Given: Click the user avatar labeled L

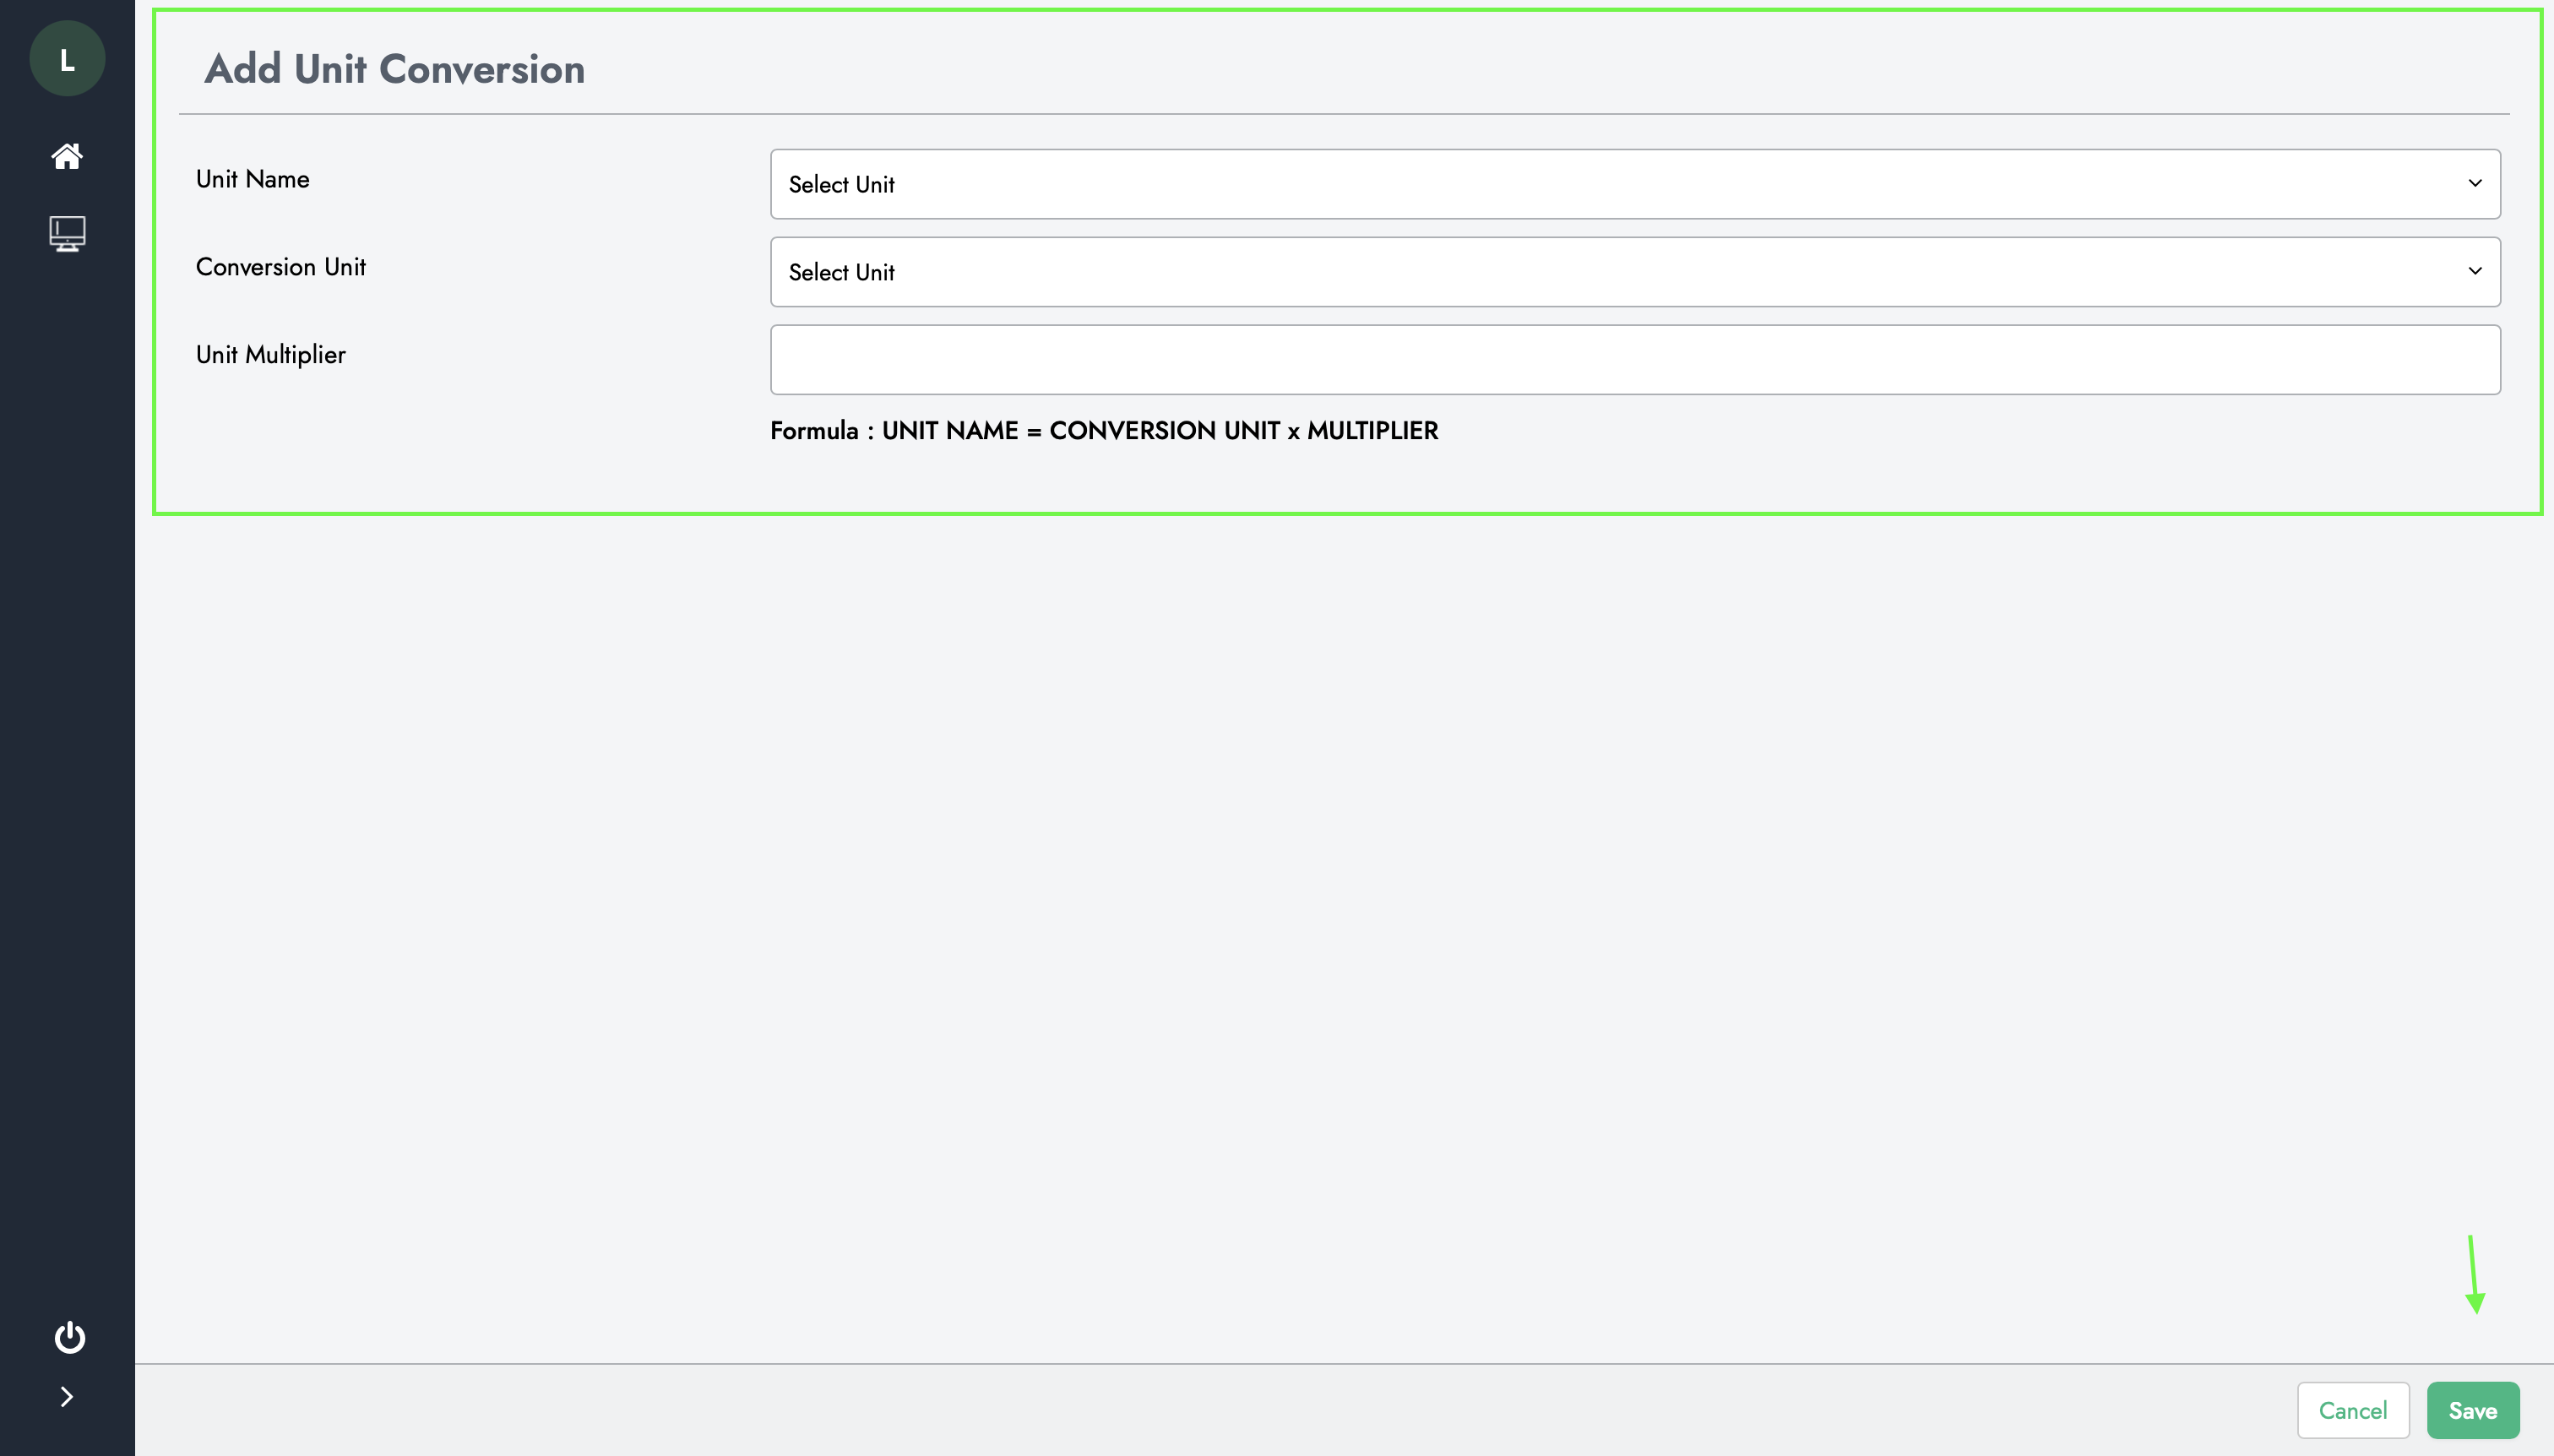Looking at the screenshot, I should tap(67, 59).
